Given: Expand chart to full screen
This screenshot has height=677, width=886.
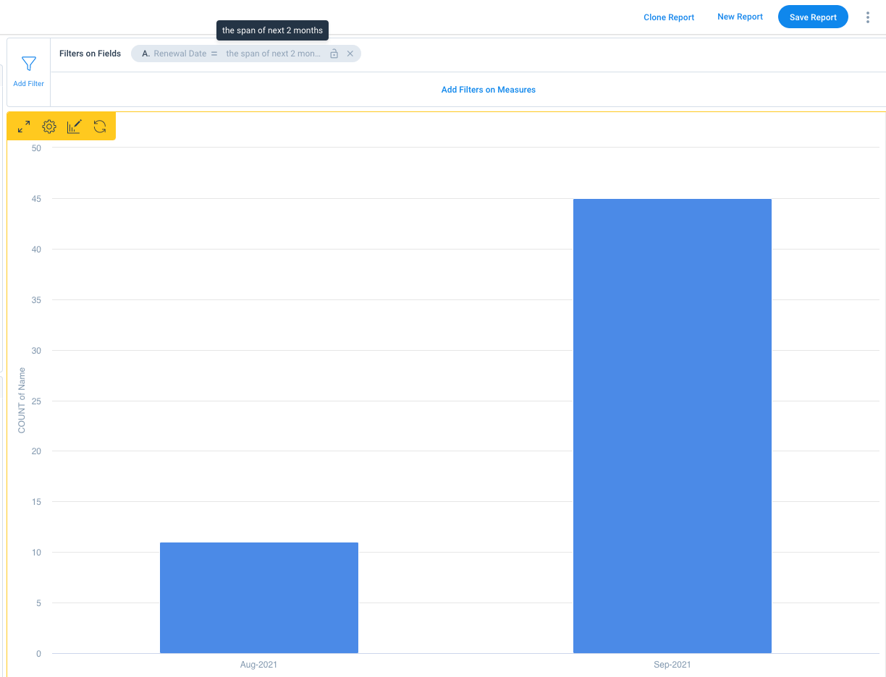Looking at the screenshot, I should tap(24, 127).
